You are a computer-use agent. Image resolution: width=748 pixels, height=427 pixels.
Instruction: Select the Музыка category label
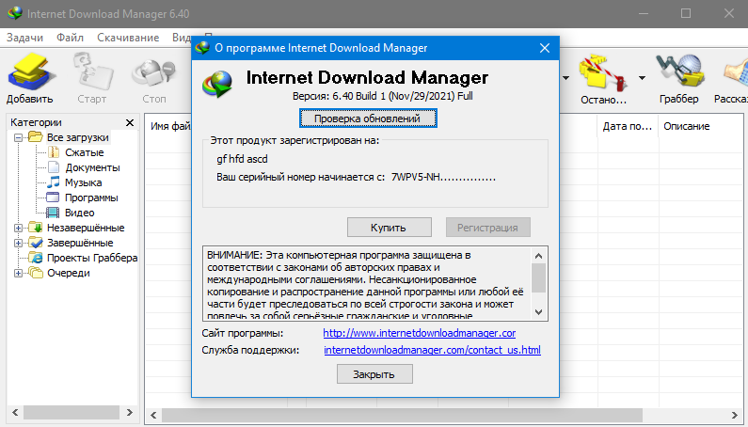click(x=84, y=182)
